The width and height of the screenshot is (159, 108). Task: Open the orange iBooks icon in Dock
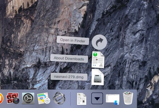coord(1,98)
